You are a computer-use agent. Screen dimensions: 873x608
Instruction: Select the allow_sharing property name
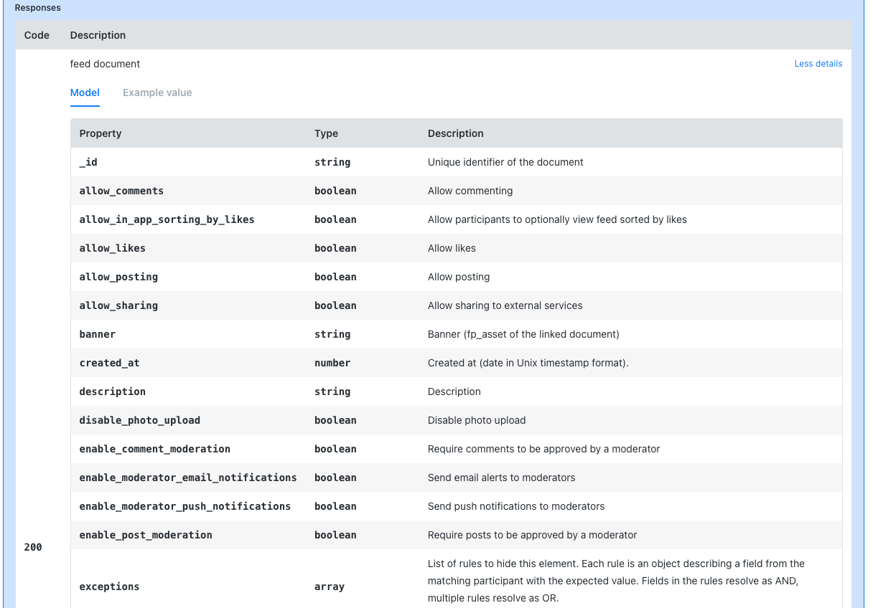pos(118,305)
